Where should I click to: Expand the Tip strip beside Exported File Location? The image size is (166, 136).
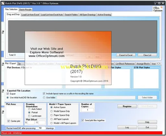3,91
